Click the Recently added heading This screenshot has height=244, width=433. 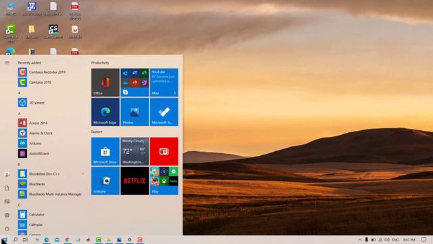pyautogui.click(x=29, y=63)
